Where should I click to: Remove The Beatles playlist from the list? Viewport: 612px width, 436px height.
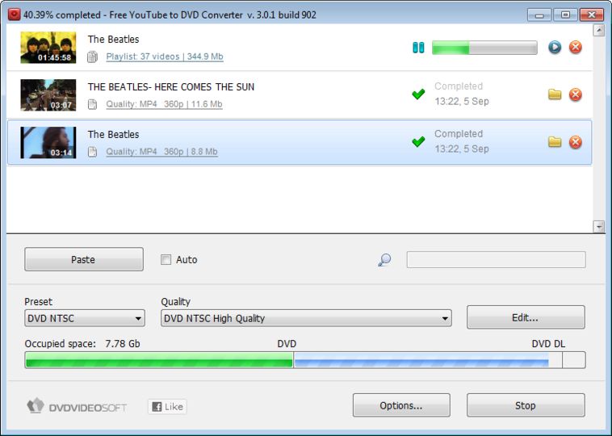point(576,47)
